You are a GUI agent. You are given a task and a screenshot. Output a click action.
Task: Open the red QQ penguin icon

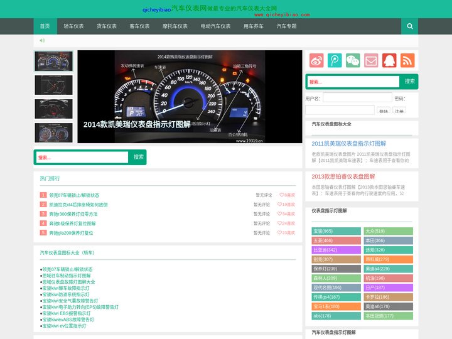(389, 60)
